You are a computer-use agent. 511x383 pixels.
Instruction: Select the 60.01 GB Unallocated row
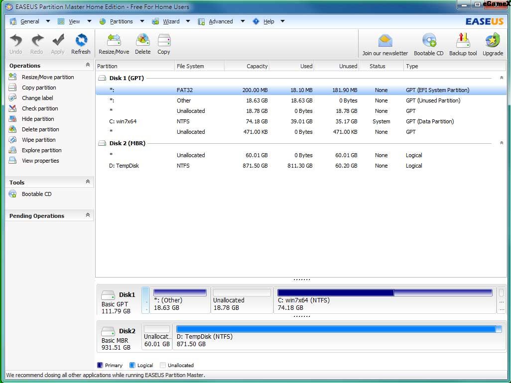click(x=301, y=155)
